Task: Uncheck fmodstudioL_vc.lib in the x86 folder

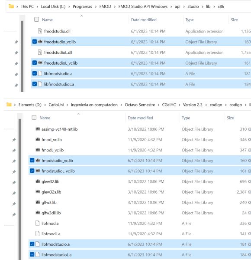Action: coord(35,63)
